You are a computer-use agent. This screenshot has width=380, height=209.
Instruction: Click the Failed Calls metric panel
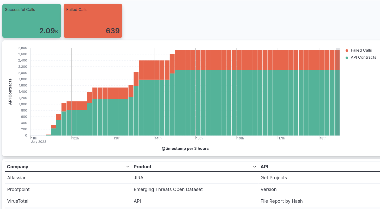93,21
